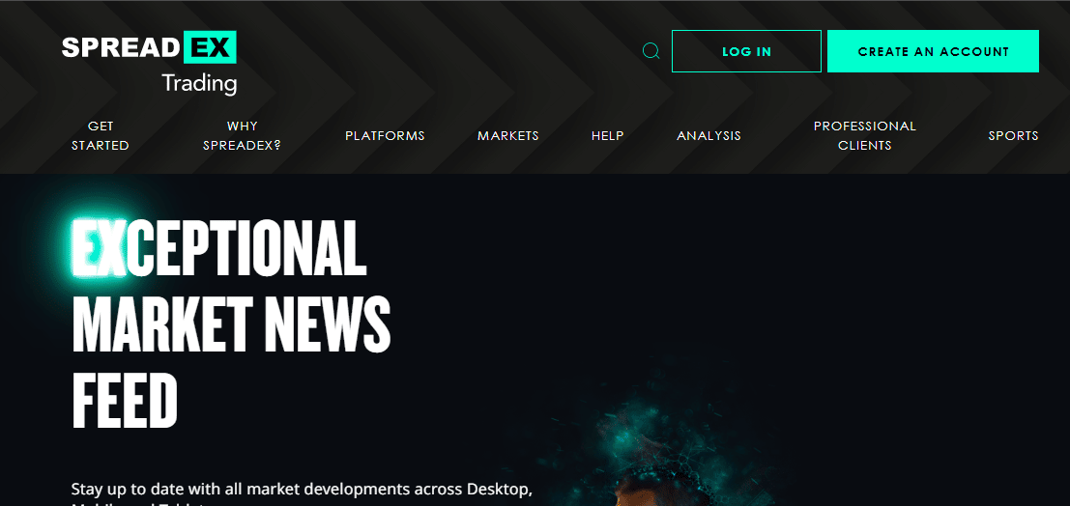Click the 'Stay up to date' paragraph
Viewport: 1070px width, 506px height.
[302, 494]
